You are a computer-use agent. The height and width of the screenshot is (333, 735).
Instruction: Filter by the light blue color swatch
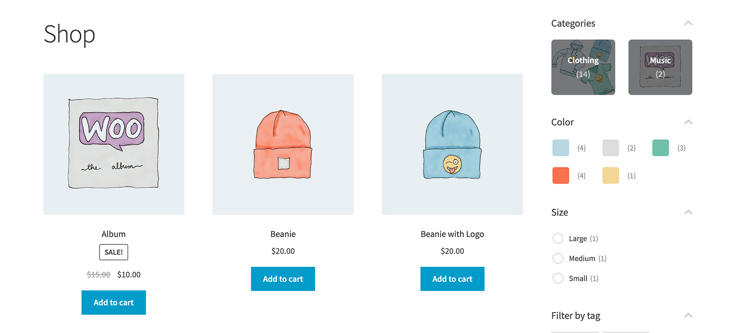coord(561,148)
